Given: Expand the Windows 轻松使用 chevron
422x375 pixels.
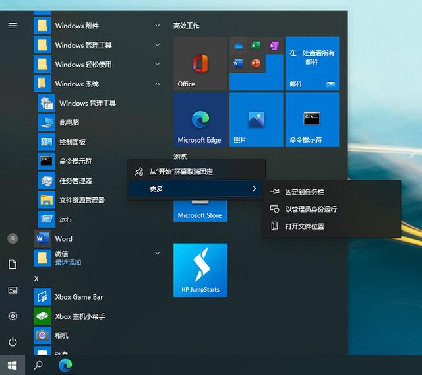Looking at the screenshot, I should pos(158,64).
